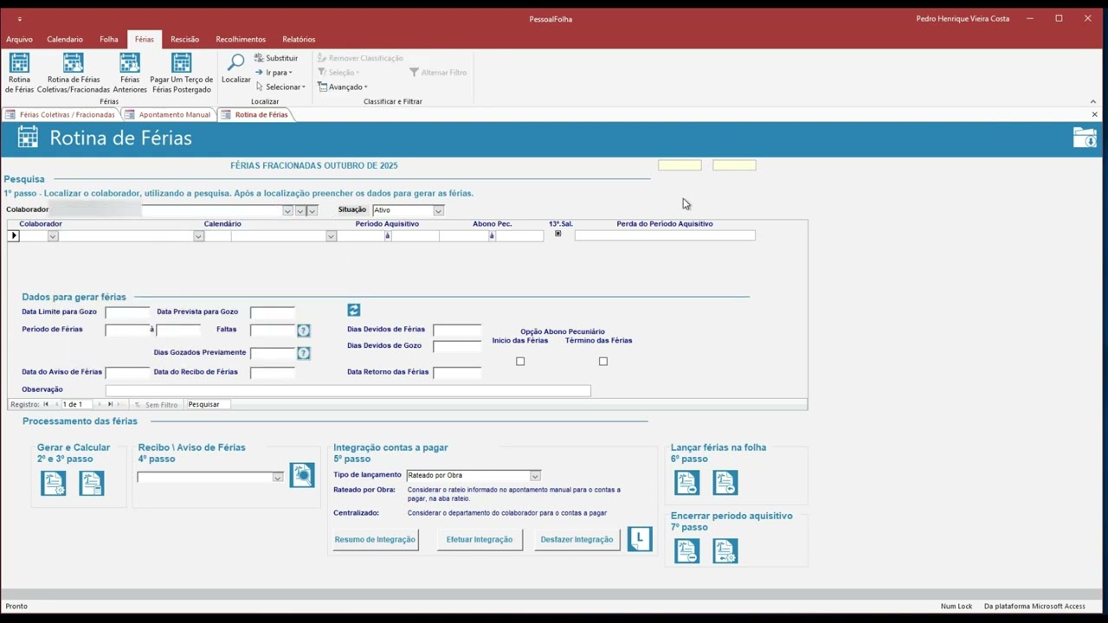
Task: Open the Situação dropdown showing Ativo
Action: tap(438, 210)
